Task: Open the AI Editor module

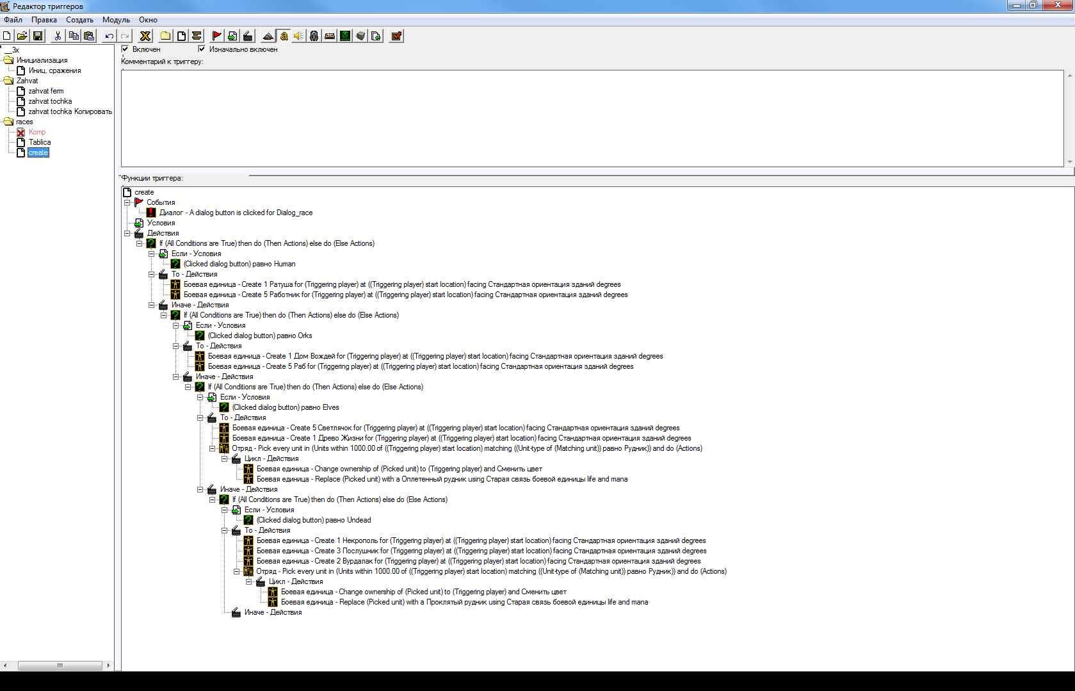Action: 345,36
